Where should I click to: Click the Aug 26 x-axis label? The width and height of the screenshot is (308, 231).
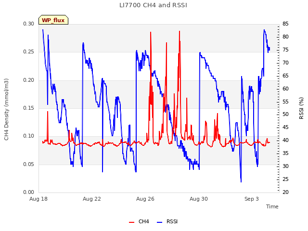tap(145, 199)
